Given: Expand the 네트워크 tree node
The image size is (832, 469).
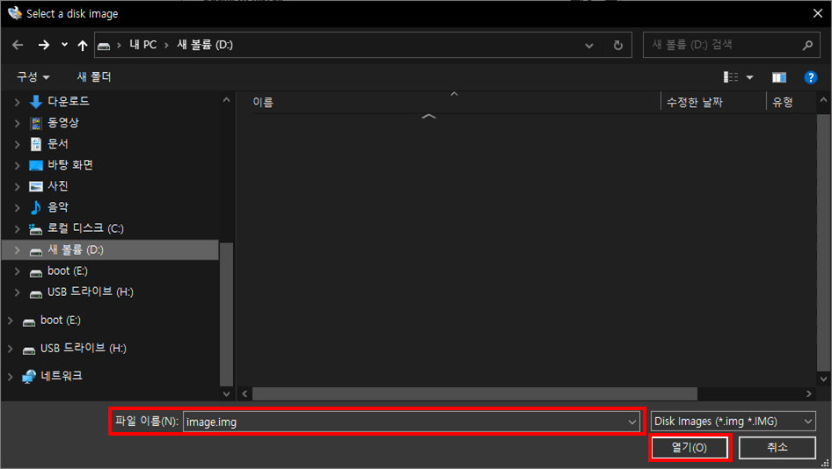Looking at the screenshot, I should tap(10, 377).
